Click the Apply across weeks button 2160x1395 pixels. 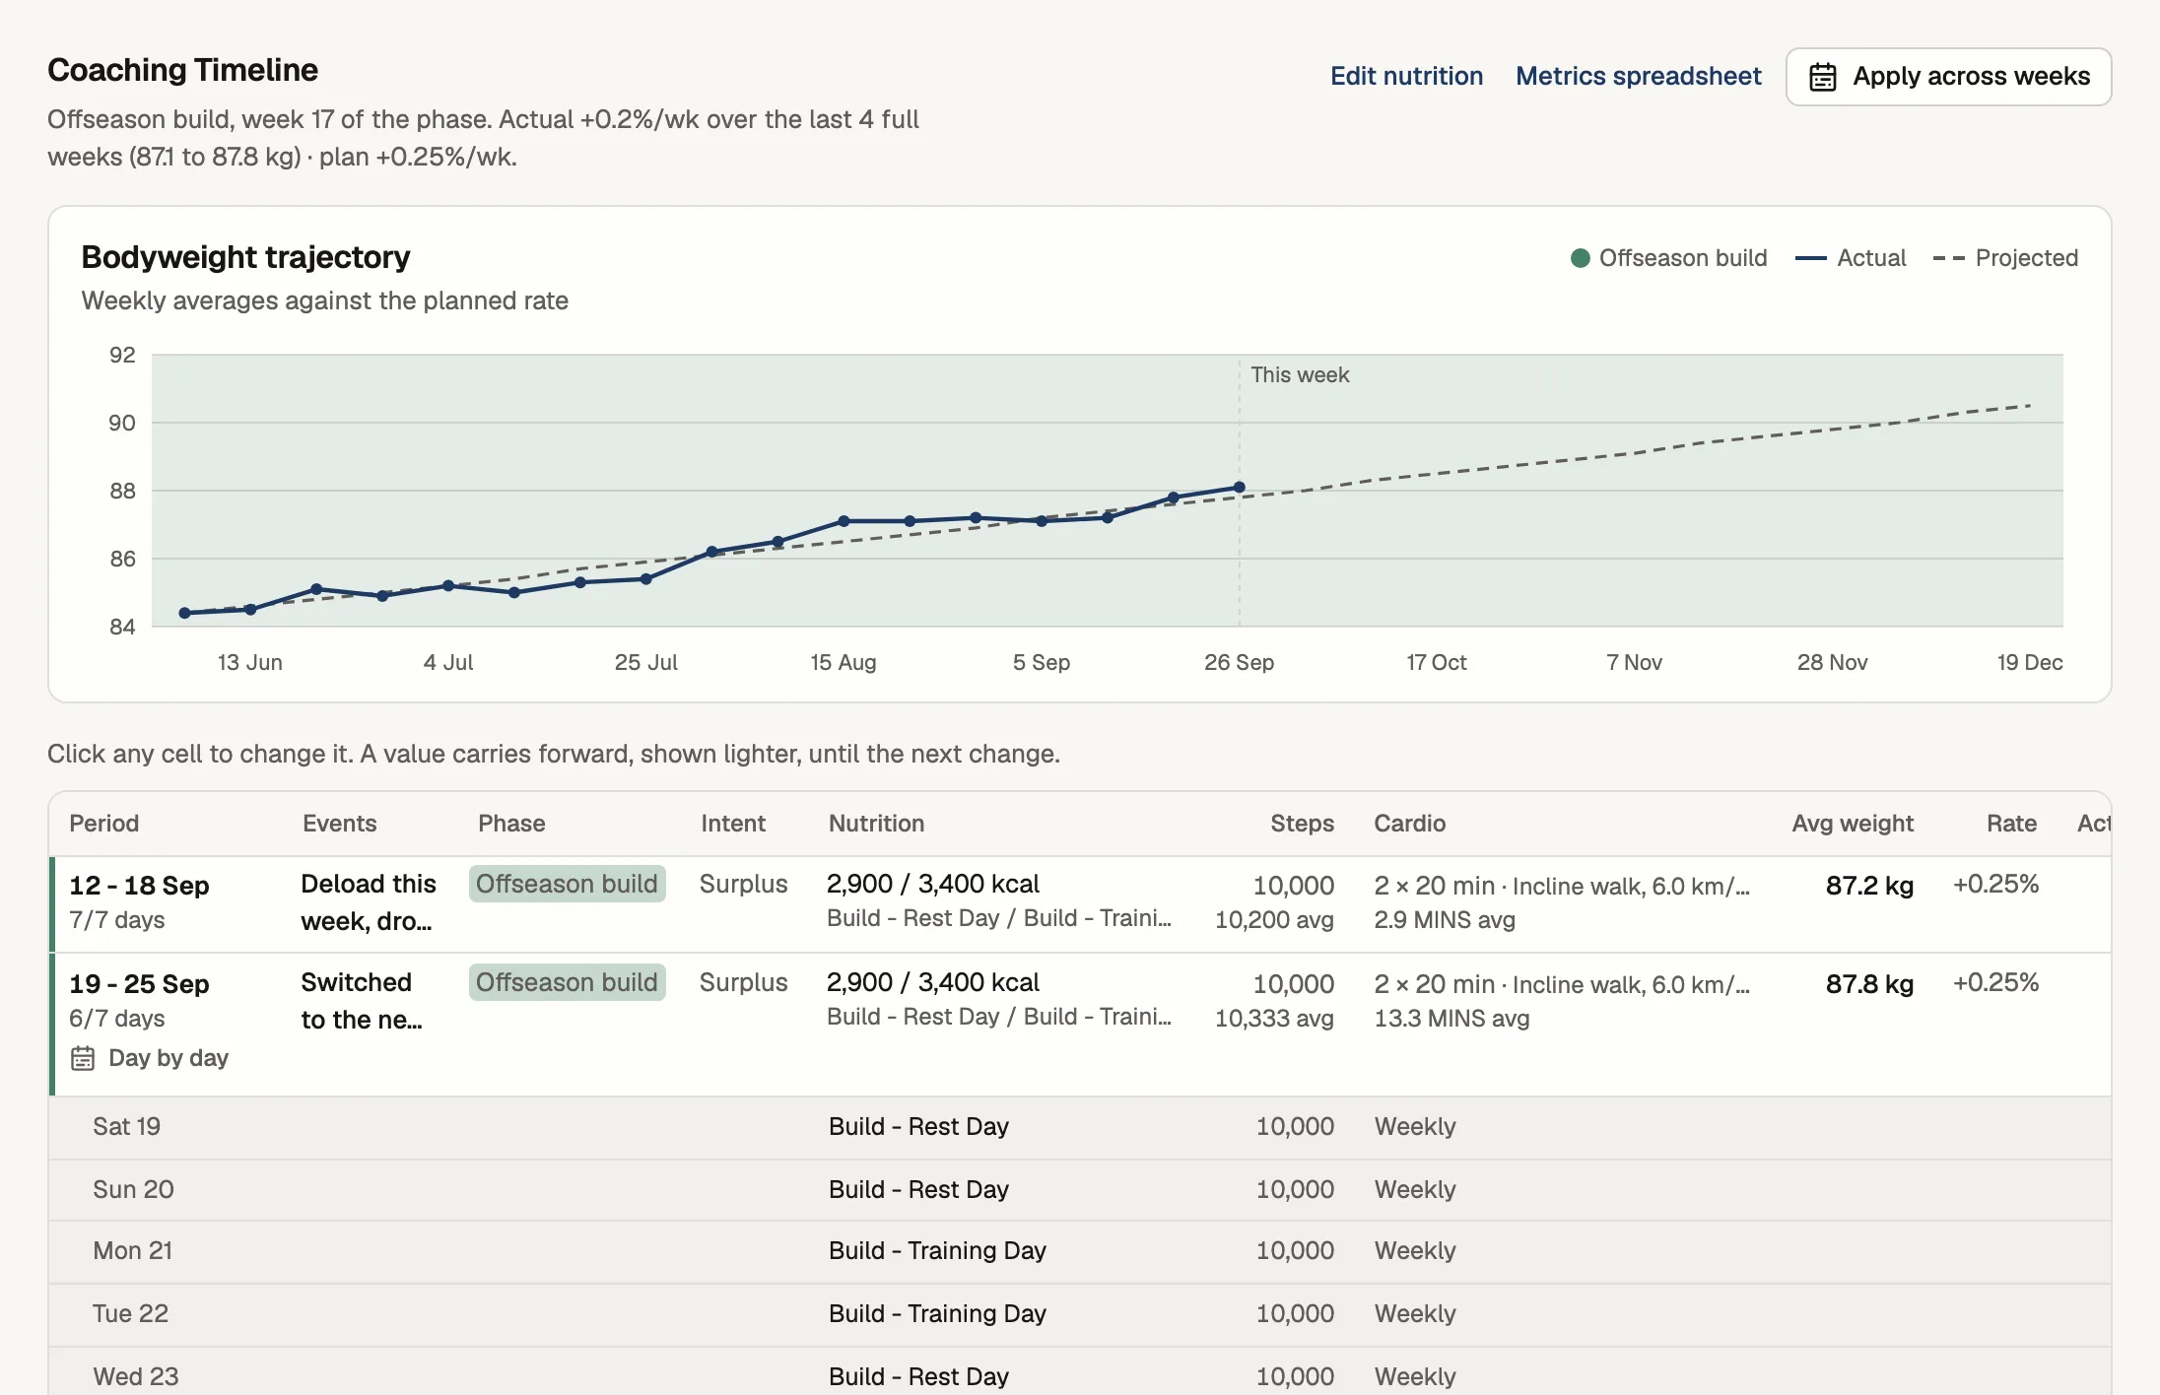(1948, 77)
